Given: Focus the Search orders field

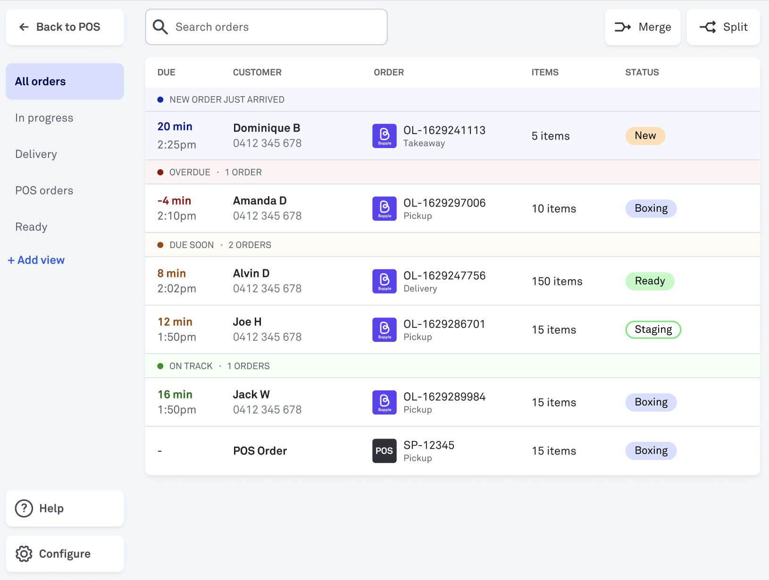Looking at the screenshot, I should (266, 27).
